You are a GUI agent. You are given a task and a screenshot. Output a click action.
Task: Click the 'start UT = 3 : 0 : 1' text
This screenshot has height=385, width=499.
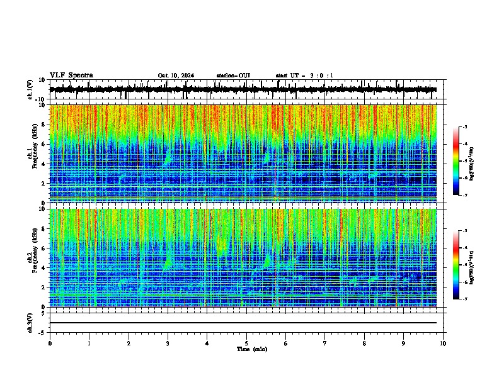[x=304, y=75]
